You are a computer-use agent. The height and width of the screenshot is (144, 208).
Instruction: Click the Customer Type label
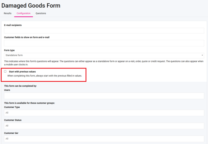point(12,107)
